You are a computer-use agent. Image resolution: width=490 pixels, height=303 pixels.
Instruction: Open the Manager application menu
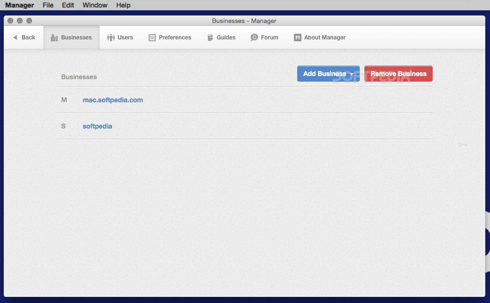[20, 5]
